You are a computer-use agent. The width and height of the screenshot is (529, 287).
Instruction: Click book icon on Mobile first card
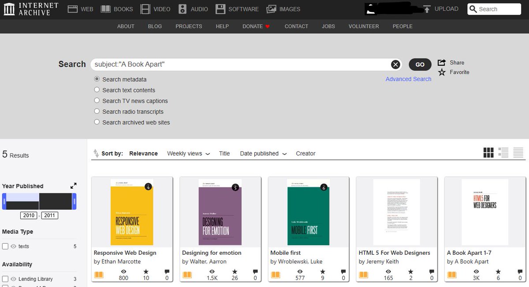coord(276,275)
